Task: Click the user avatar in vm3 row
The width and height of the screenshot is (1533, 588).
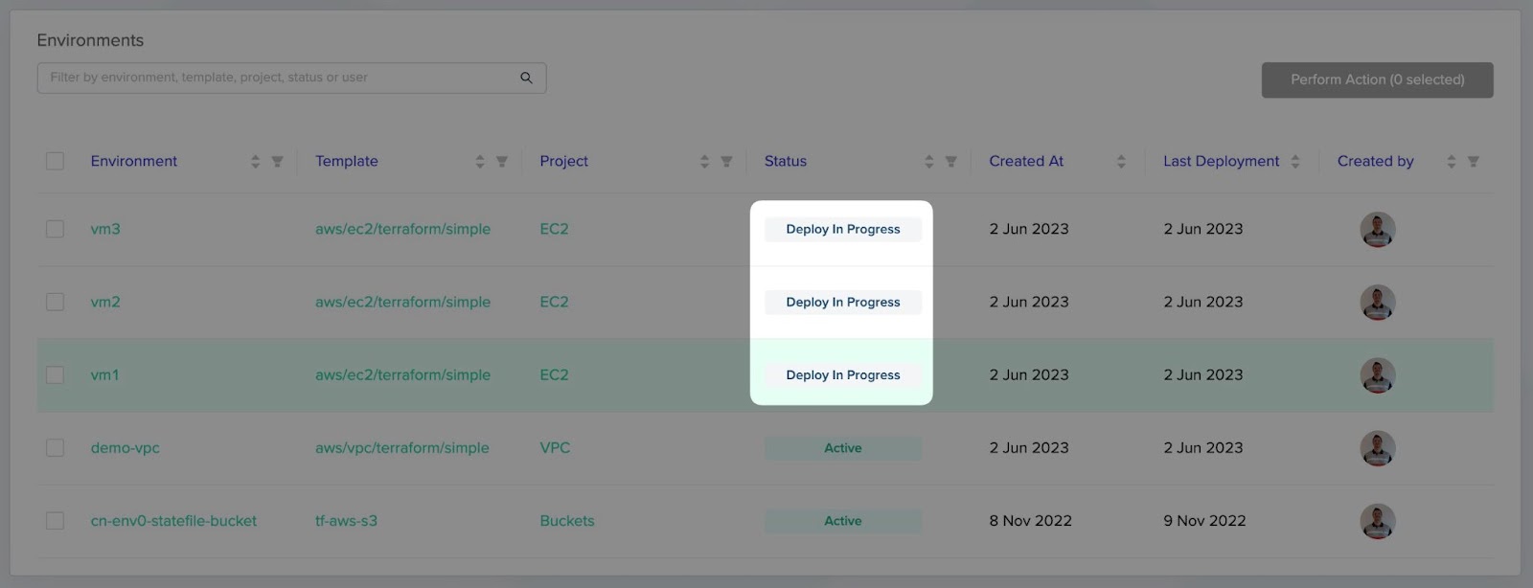Action: (1378, 230)
